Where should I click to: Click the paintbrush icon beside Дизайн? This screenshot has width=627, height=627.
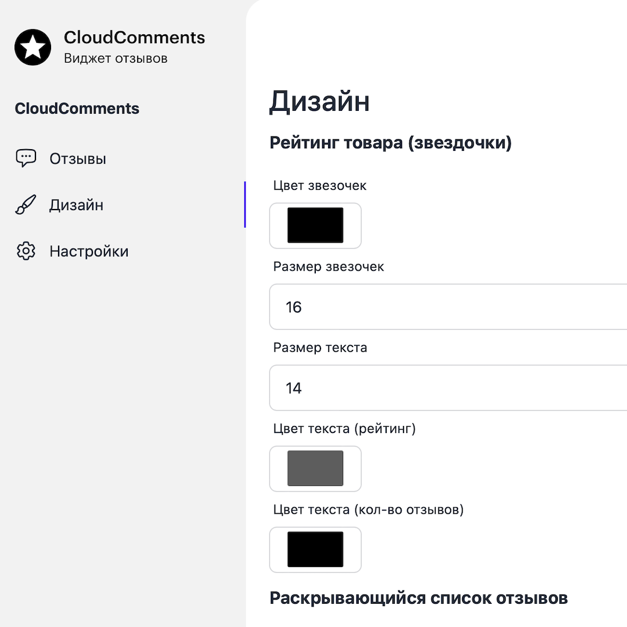tap(26, 204)
